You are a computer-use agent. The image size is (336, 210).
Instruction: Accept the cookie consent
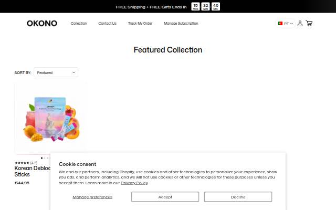click(x=165, y=197)
